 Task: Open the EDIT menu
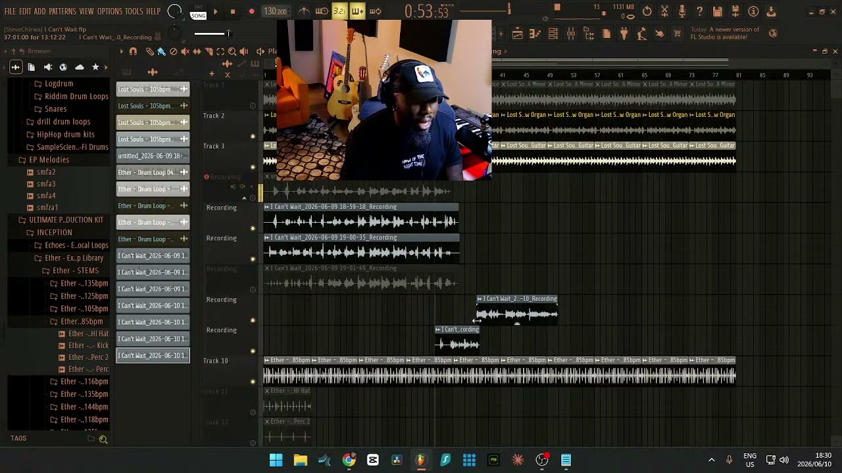click(x=25, y=11)
